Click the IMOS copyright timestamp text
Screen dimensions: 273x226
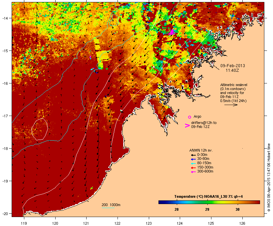[x=269, y=177]
